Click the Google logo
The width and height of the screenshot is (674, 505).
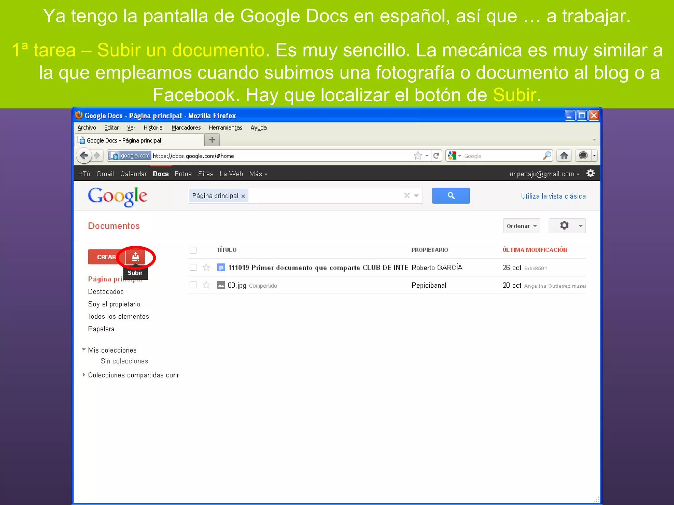click(x=117, y=197)
